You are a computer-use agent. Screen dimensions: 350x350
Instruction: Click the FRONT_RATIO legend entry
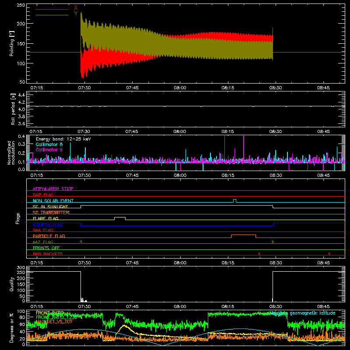(x=50, y=313)
